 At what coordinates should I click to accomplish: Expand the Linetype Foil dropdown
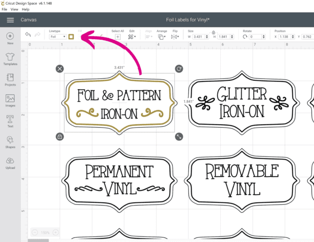pyautogui.click(x=58, y=37)
